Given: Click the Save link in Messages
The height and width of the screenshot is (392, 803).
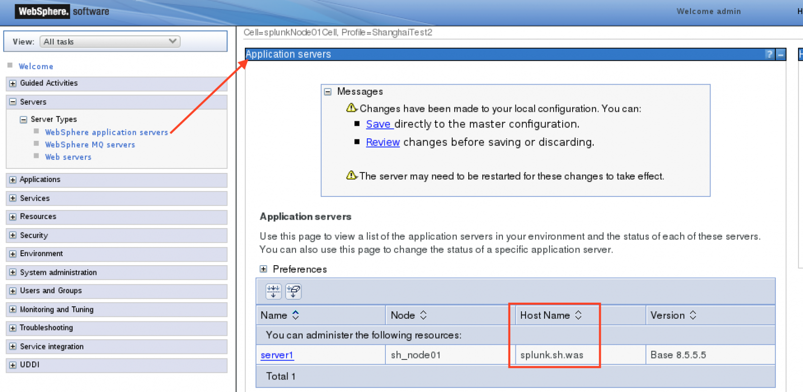Looking at the screenshot, I should [x=378, y=124].
